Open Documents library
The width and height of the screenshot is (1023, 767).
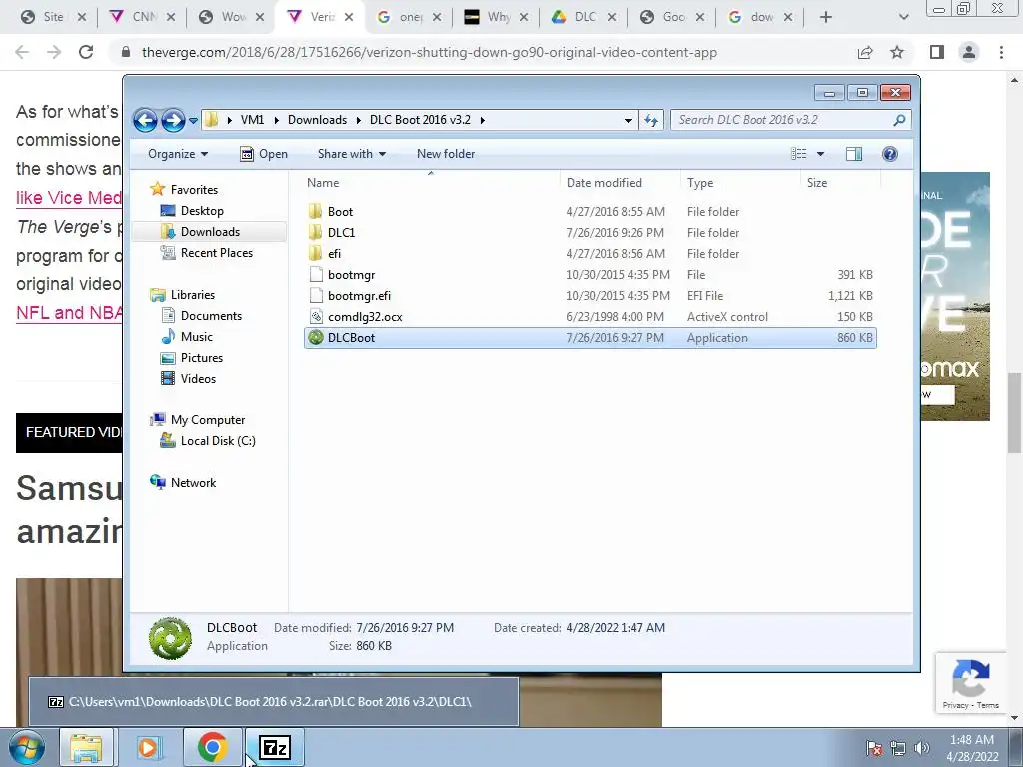211,316
